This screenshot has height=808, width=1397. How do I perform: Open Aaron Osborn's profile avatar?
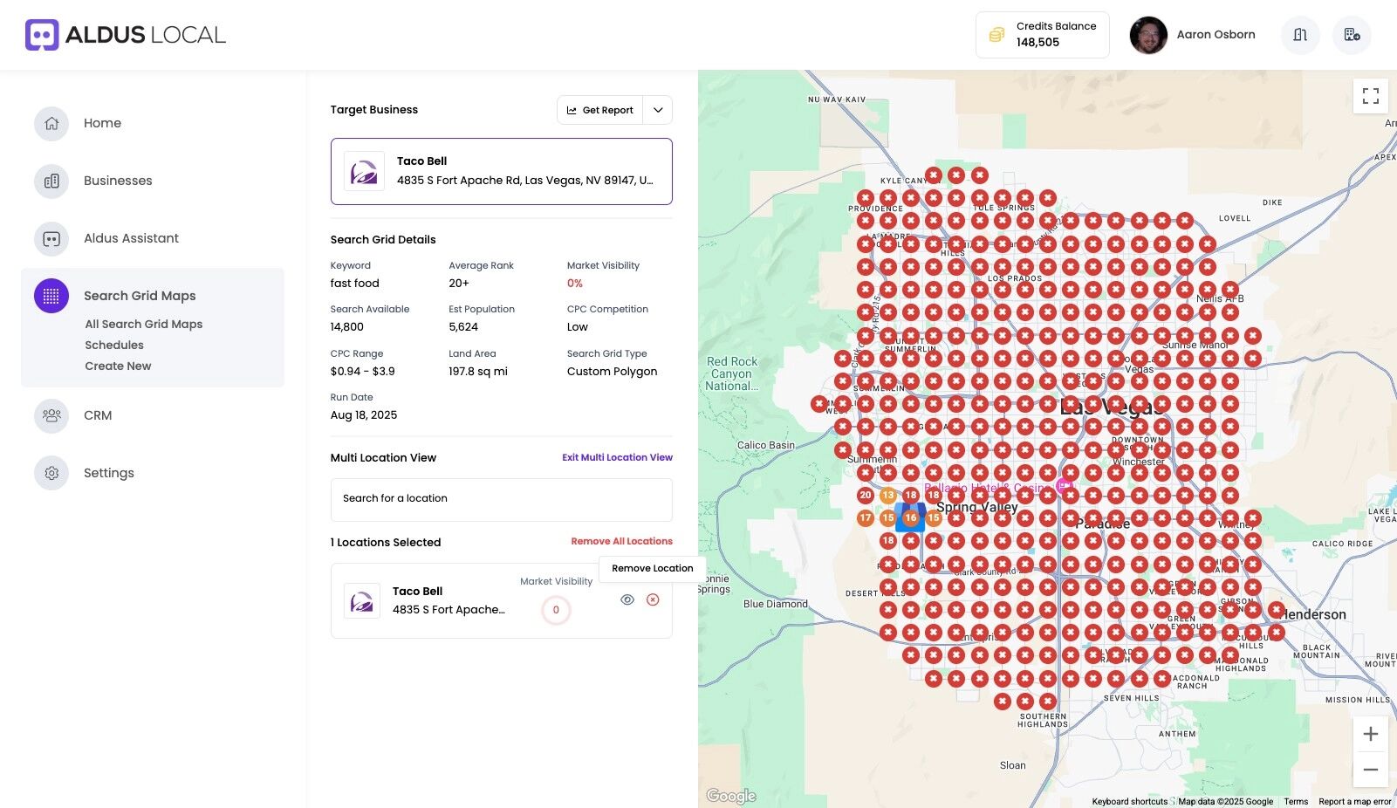point(1148,35)
